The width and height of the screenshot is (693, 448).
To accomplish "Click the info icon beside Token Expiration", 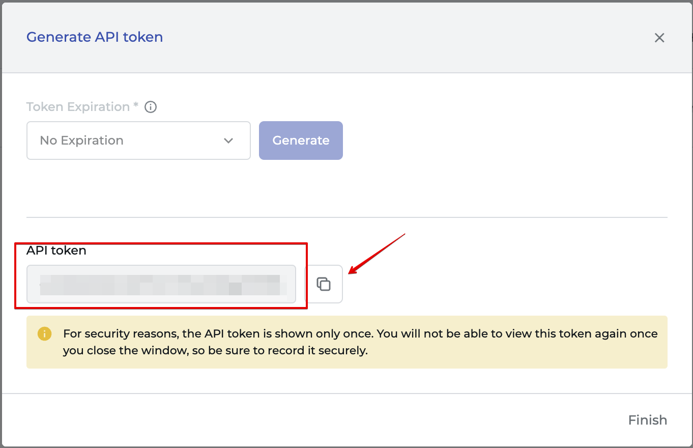I will tap(151, 107).
